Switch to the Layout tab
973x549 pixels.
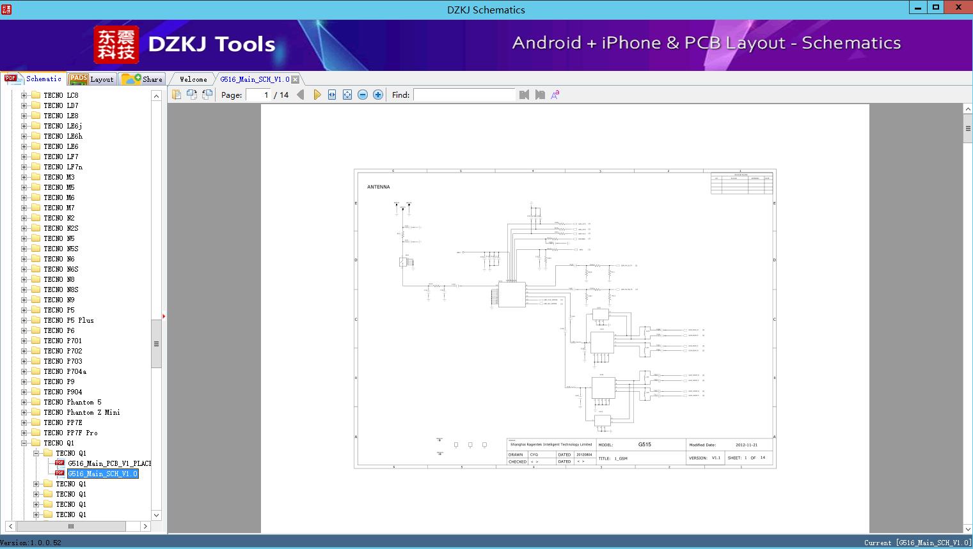(93, 79)
